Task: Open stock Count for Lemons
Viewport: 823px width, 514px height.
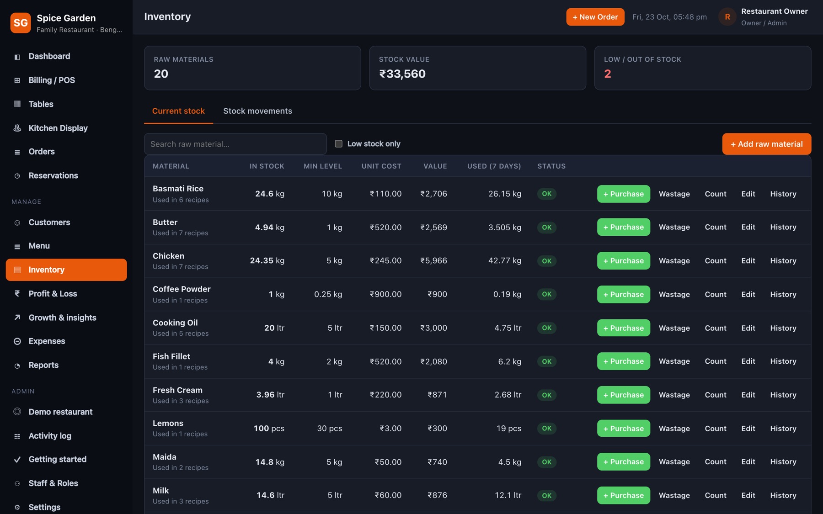Action: click(716, 429)
